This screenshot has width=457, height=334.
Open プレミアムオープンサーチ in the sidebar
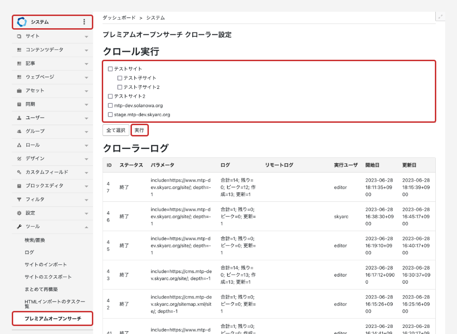(x=52, y=318)
